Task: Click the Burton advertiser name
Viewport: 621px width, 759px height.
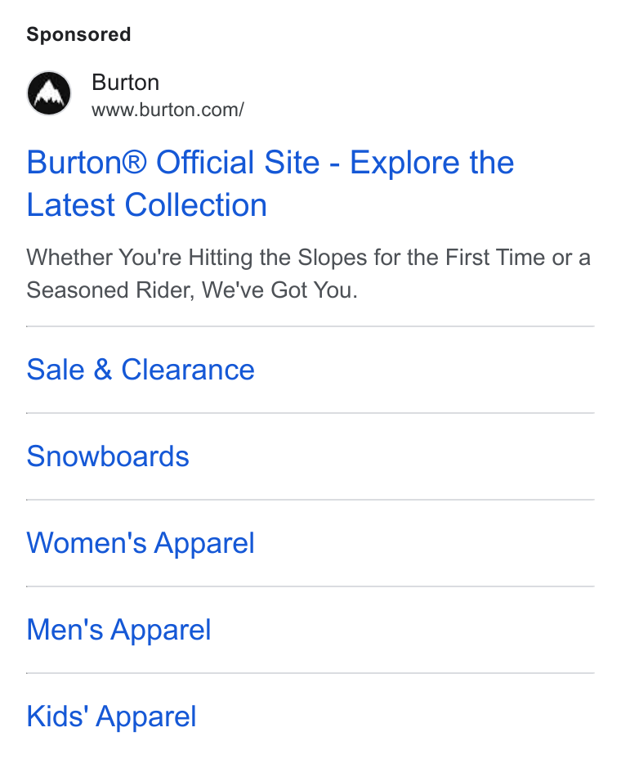Action: pyautogui.click(x=125, y=83)
